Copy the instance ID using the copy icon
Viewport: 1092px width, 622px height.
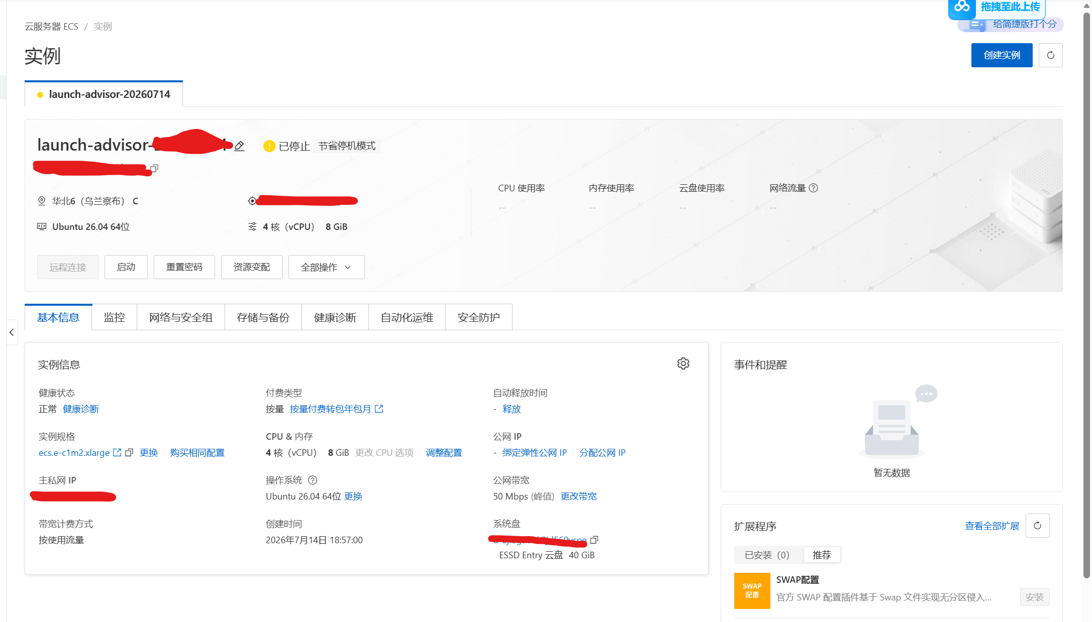[155, 168]
